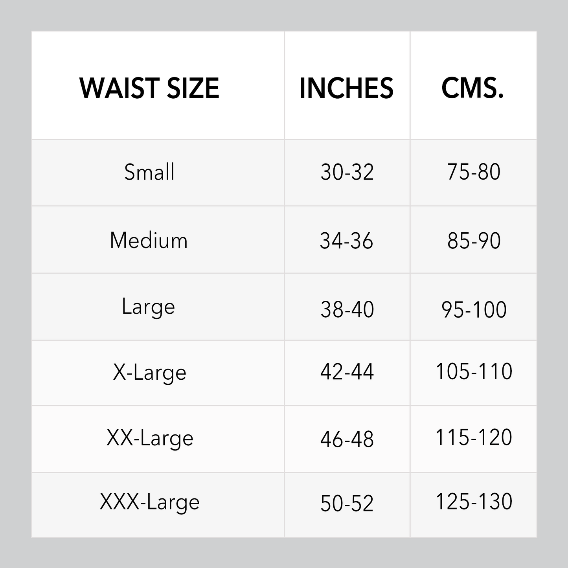Image resolution: width=568 pixels, height=568 pixels.
Task: Select the Large size cell
Action: click(x=148, y=307)
